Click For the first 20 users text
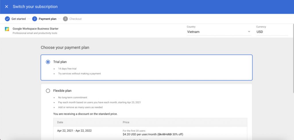Viewport: 294px width, 140px height. (x=134, y=131)
